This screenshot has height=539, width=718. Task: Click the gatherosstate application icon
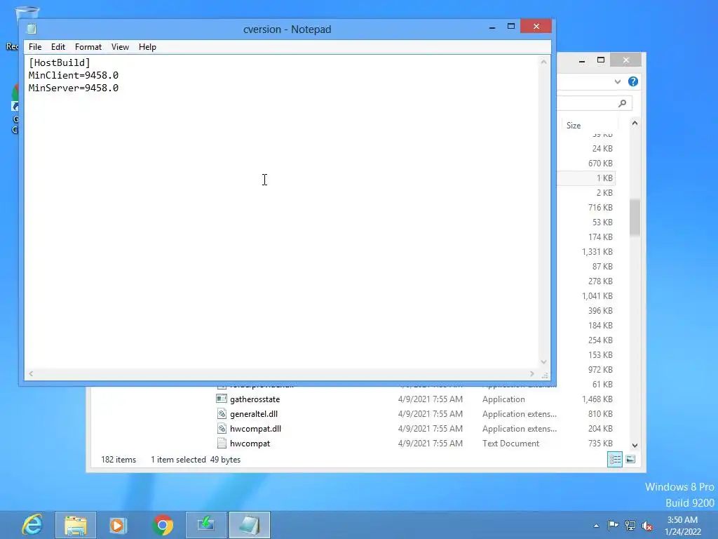point(222,399)
